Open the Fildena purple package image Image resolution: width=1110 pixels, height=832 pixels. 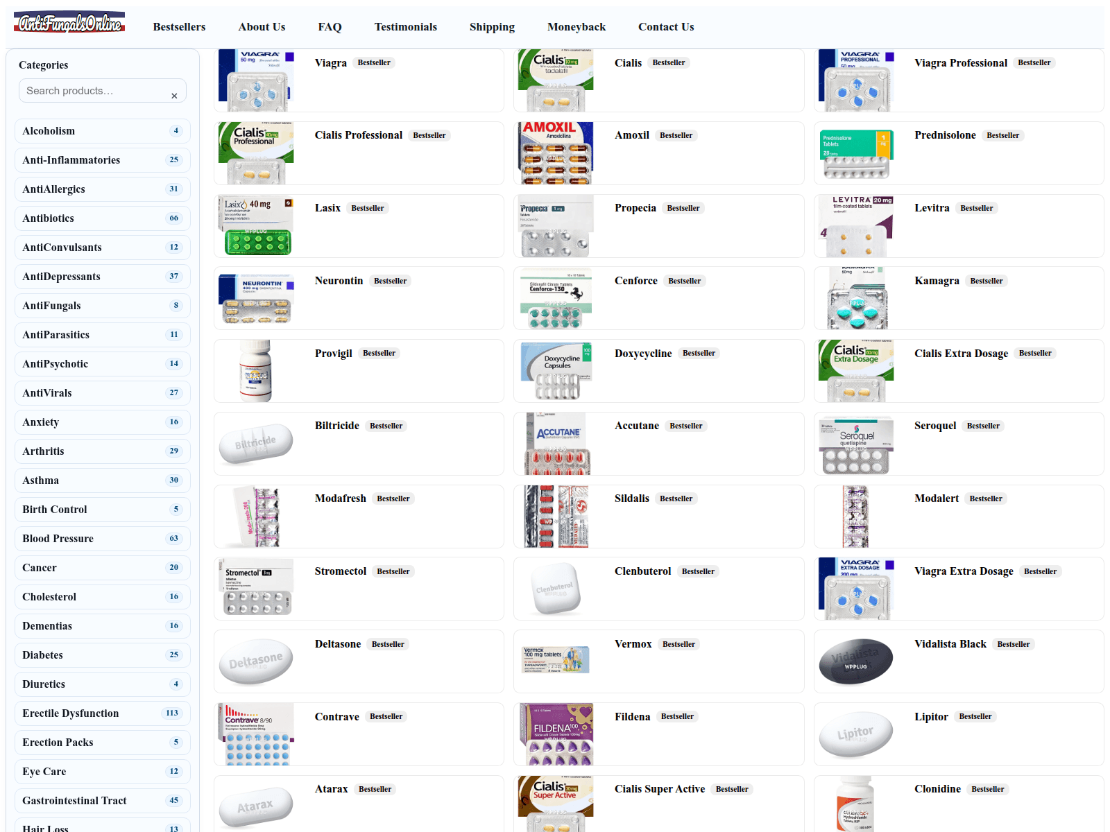click(x=556, y=734)
